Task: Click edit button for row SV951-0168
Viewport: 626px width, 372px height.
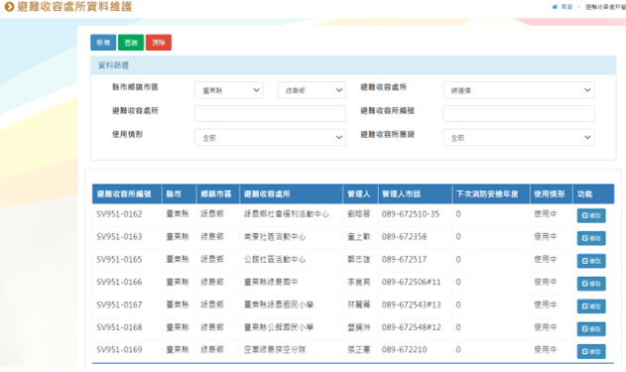Action: 591,329
